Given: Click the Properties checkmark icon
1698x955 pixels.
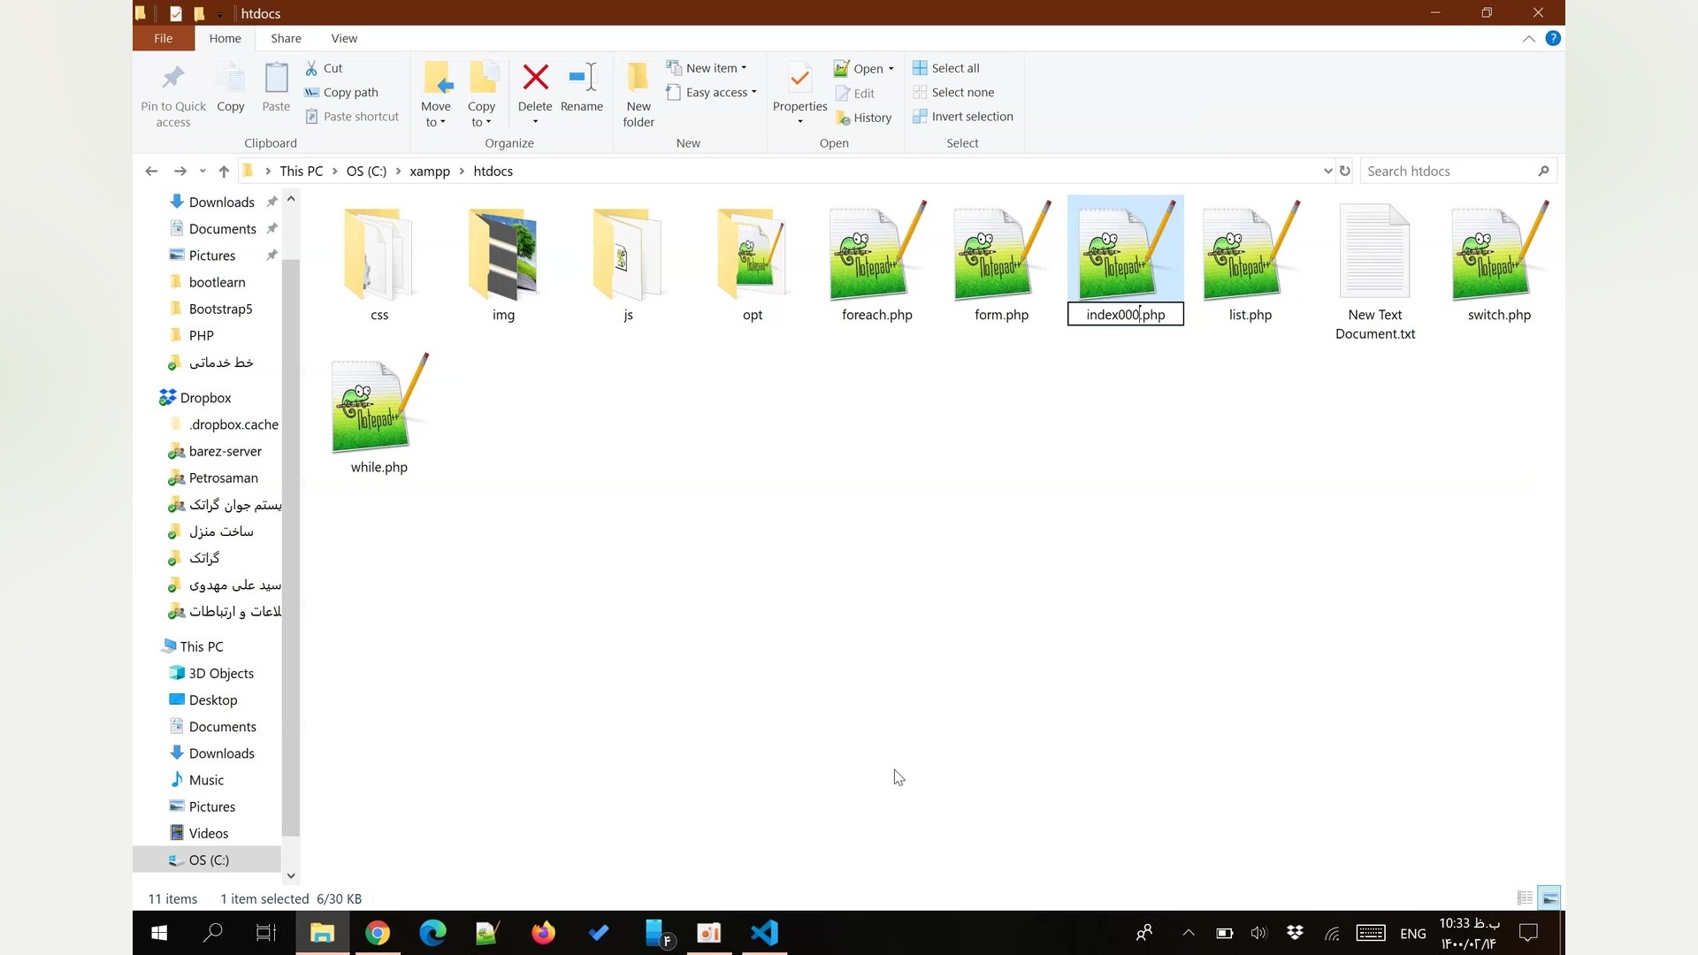Looking at the screenshot, I should 799,79.
